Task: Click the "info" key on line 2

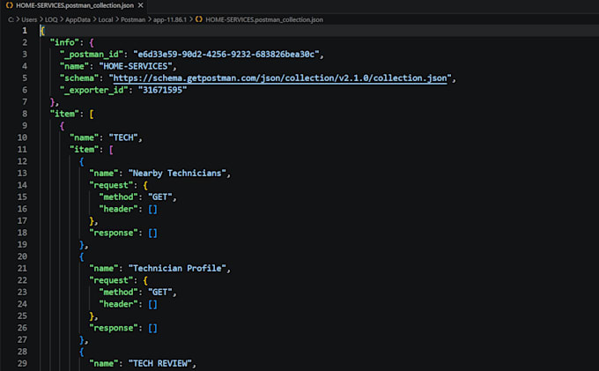Action: (64, 42)
